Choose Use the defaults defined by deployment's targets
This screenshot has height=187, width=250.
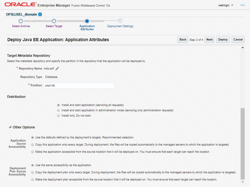pyautogui.click(x=32, y=137)
